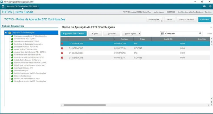This screenshot has width=213, height=114.
Task: Click green icon beside Ajuste de PIS/COFINS e CPRB
Action: [12, 49]
